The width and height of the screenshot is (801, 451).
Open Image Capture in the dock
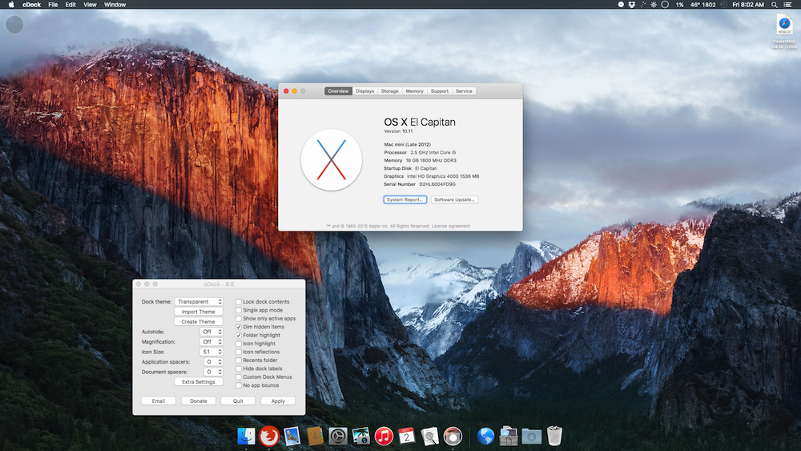tap(360, 437)
